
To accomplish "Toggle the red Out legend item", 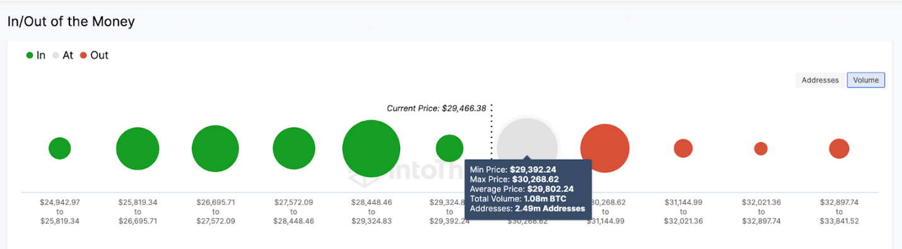I will coord(94,55).
